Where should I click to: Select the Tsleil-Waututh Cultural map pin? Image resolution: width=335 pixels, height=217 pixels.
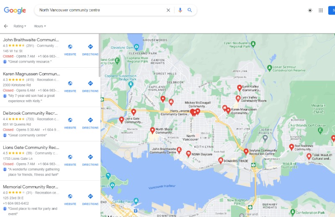pos(309,156)
